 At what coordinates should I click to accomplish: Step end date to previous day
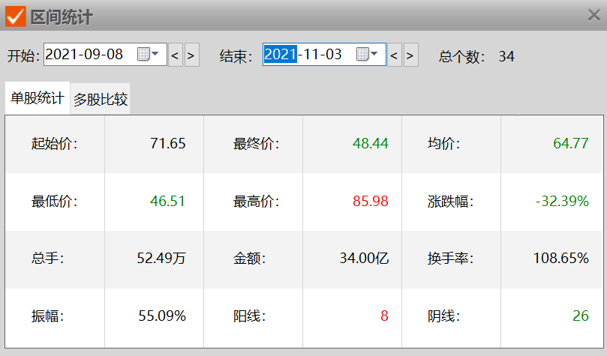[395, 55]
